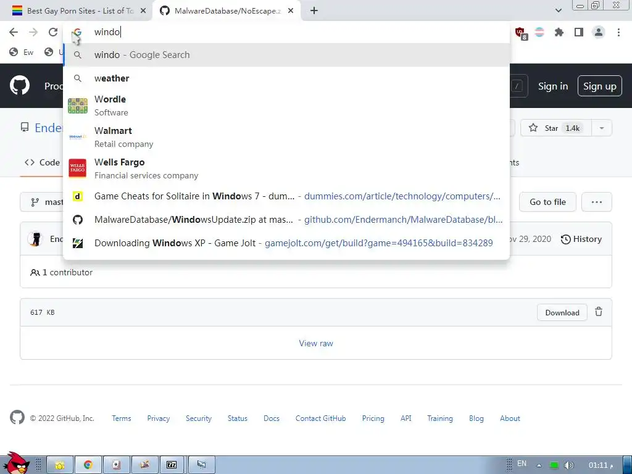Toggle the browser side panel icon

579,32
